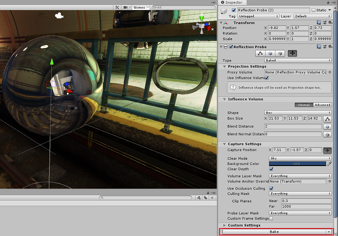The width and height of the screenshot is (338, 236).
Task: Click the scene tools wrench icon
Action: click(117, 7)
